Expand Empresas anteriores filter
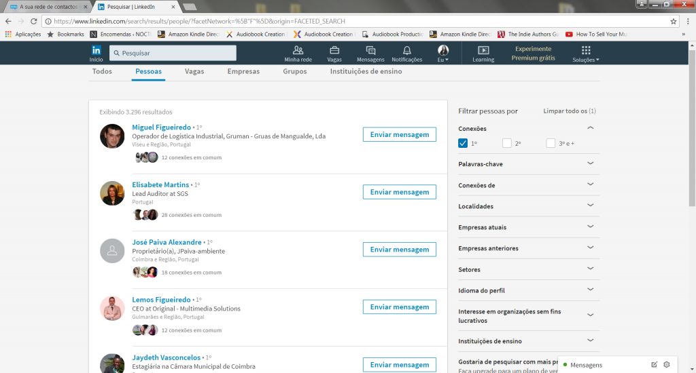 [591, 247]
